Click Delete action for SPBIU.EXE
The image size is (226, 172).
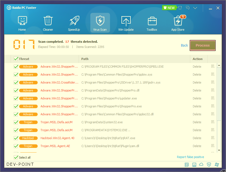pos(197,67)
